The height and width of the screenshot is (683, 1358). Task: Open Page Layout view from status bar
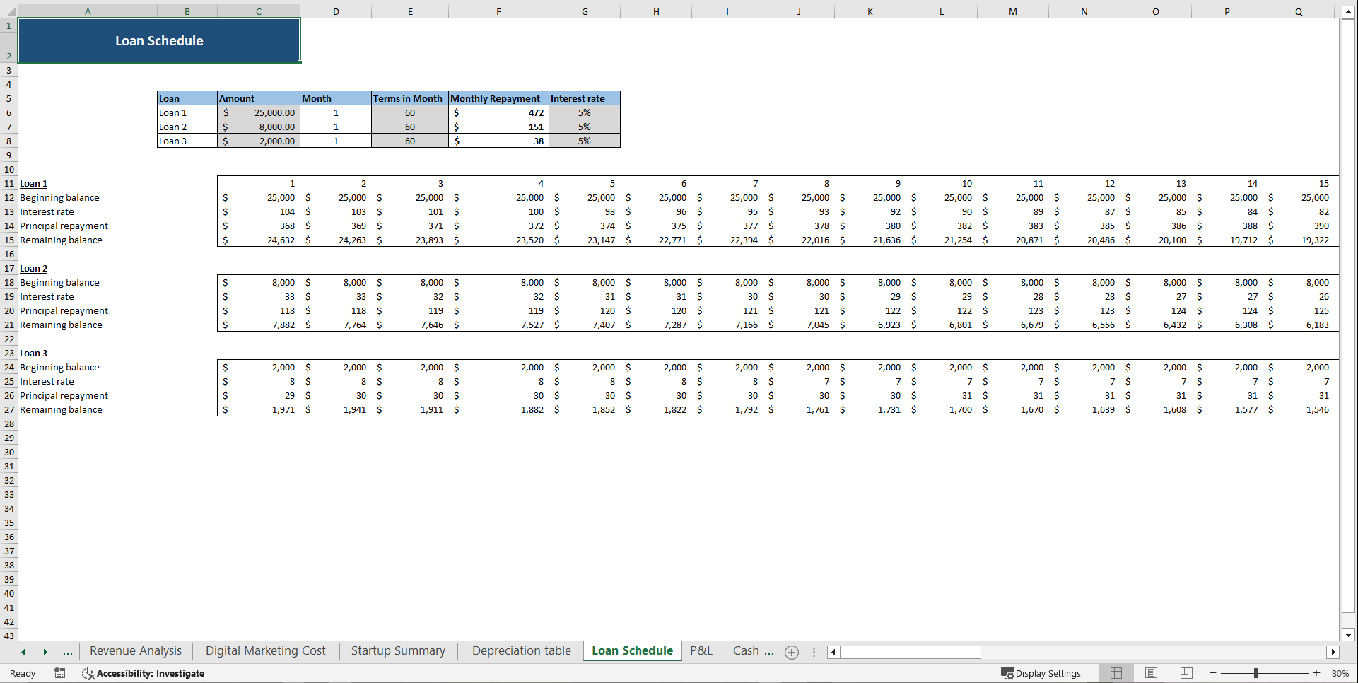coord(1151,673)
